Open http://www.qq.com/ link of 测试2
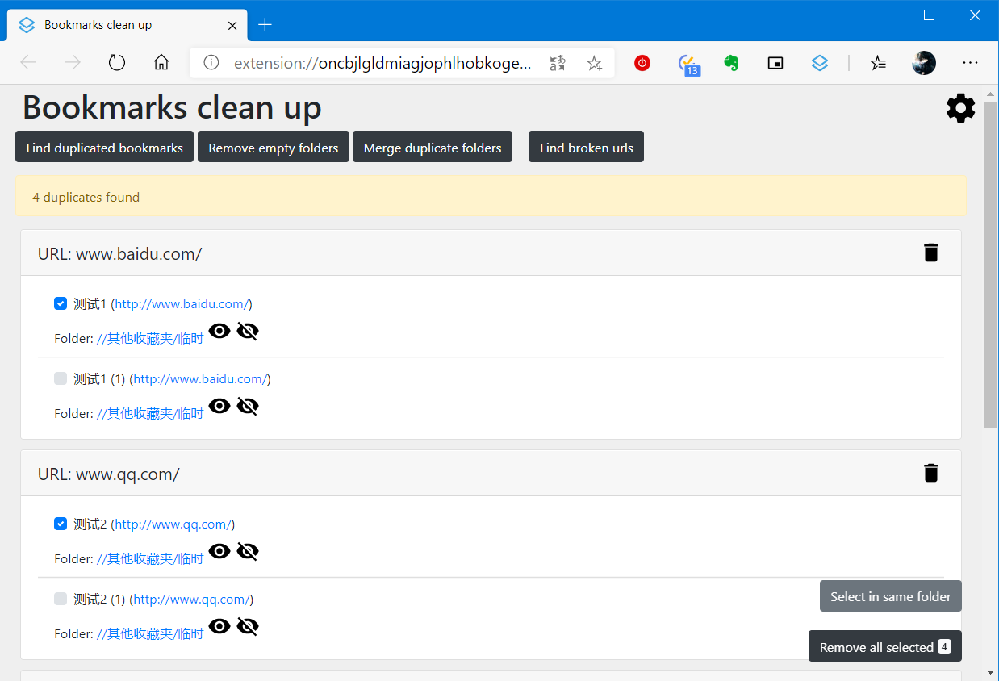Screen dimensions: 999x681 coord(173,524)
